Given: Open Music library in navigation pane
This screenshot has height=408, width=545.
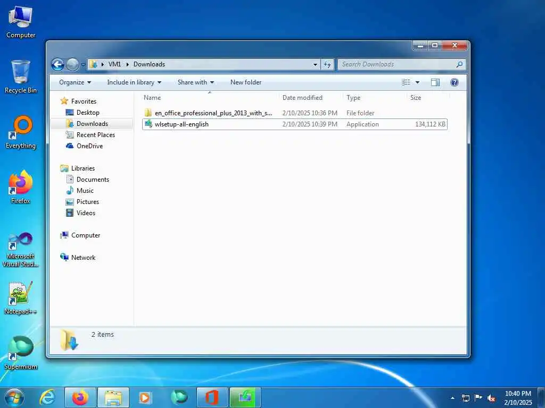Looking at the screenshot, I should coord(85,191).
